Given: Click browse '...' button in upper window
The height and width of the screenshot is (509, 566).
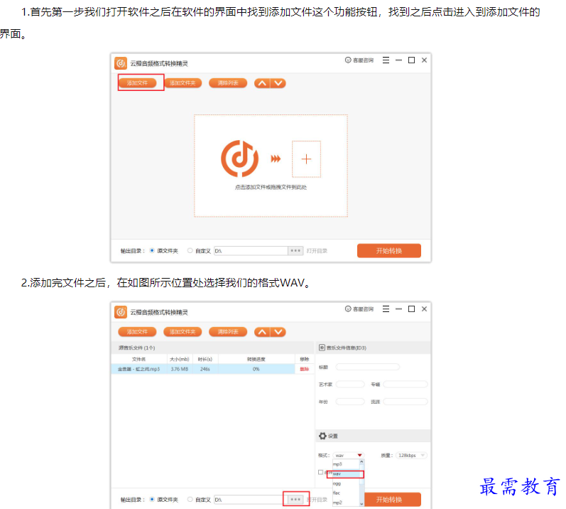Looking at the screenshot, I should pos(295,251).
